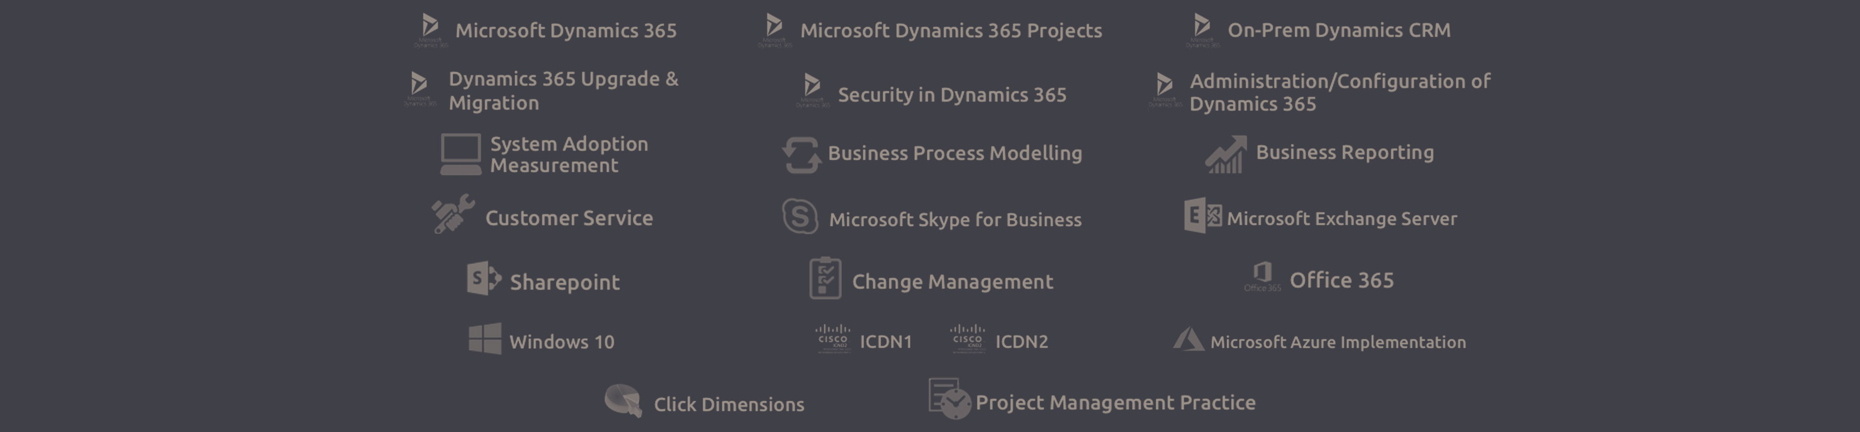The image size is (1860, 432).
Task: Click the Sharepoint logo icon
Action: coord(484,278)
